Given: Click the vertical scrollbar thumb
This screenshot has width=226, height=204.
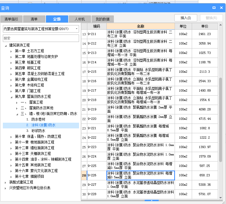Looking at the screenshot, I should coord(221,120).
